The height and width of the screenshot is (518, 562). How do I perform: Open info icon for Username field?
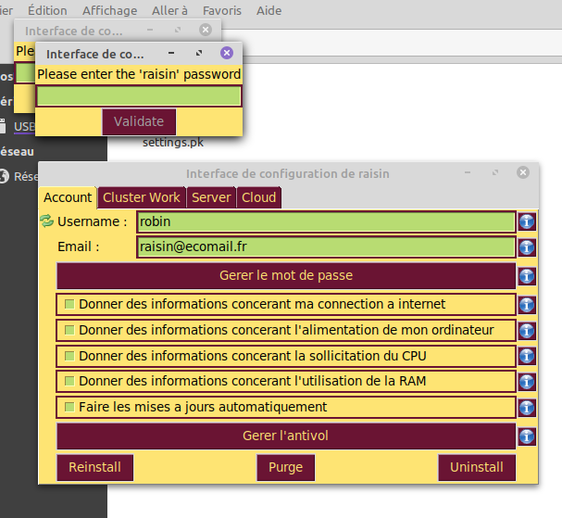coord(527,221)
